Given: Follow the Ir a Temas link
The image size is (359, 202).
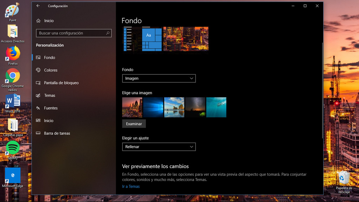Looking at the screenshot, I should point(131,186).
